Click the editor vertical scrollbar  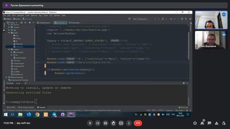coord(189,46)
